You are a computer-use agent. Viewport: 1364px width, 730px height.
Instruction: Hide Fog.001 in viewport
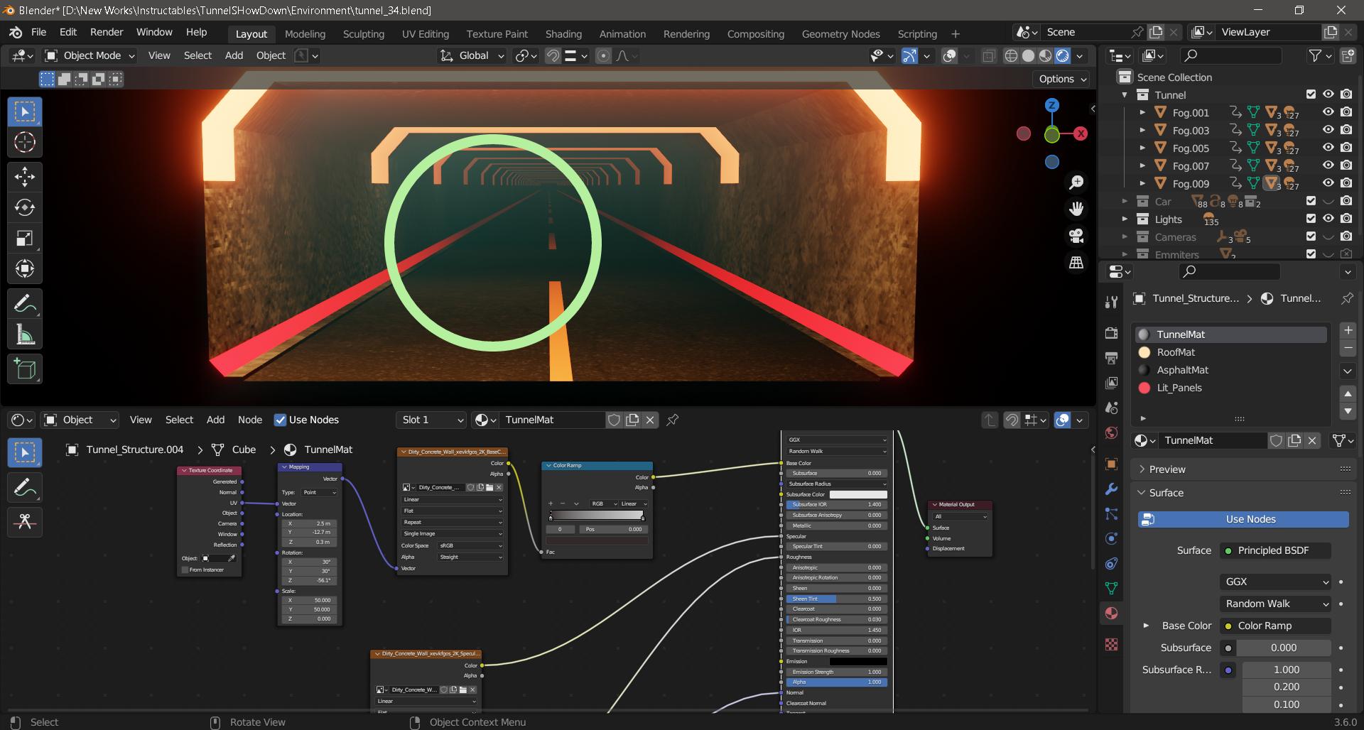click(1328, 112)
